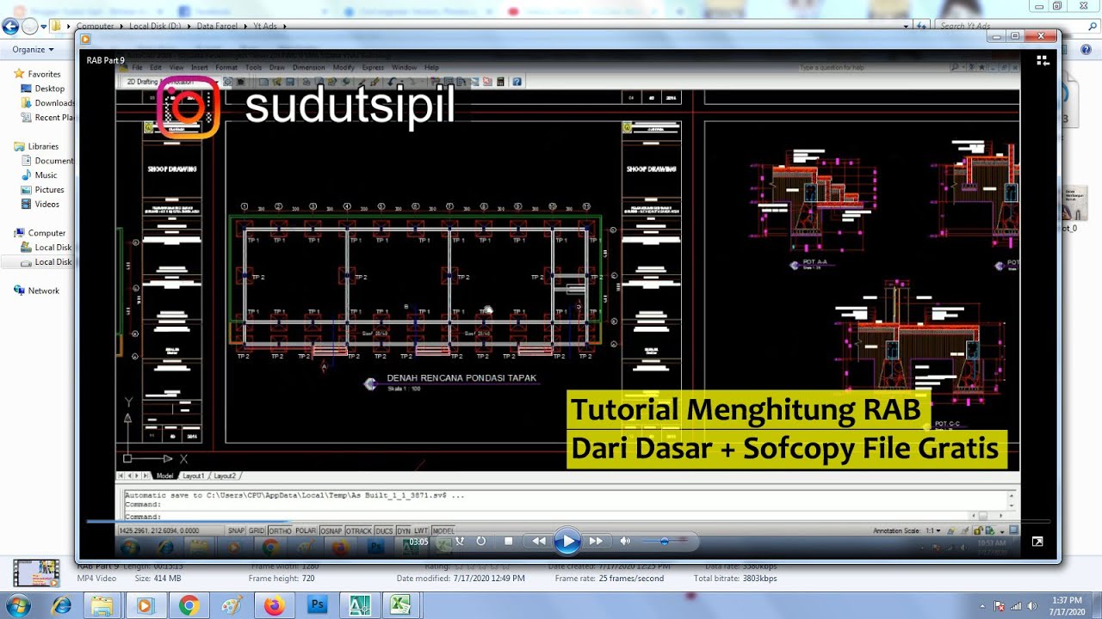
Task: Open the Draw menu in AutoCAD video
Action: click(x=276, y=67)
